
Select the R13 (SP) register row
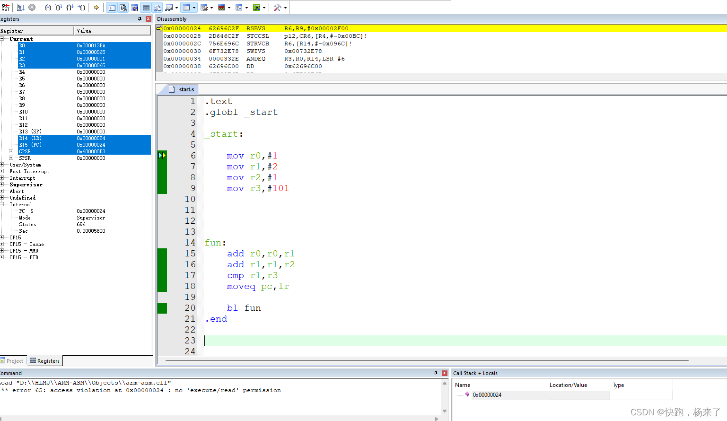(x=84, y=132)
